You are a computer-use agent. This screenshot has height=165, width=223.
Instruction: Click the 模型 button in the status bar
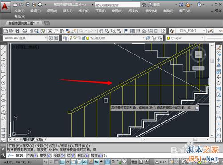(134, 161)
